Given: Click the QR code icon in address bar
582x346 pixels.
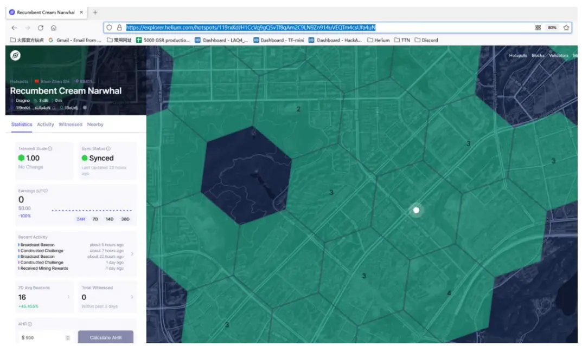Looking at the screenshot, I should [x=538, y=28].
